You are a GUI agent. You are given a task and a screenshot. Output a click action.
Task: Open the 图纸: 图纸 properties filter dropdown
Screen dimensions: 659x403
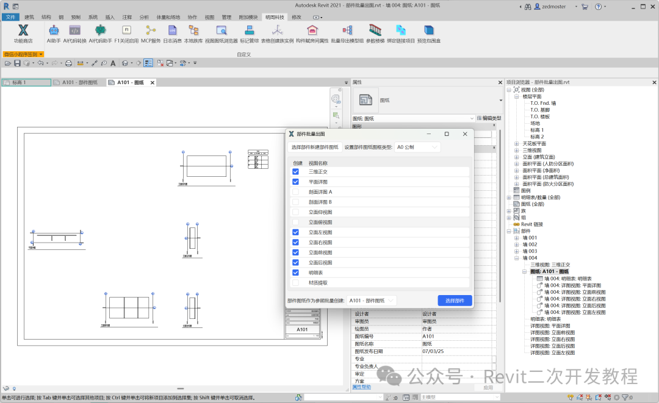(x=413, y=118)
